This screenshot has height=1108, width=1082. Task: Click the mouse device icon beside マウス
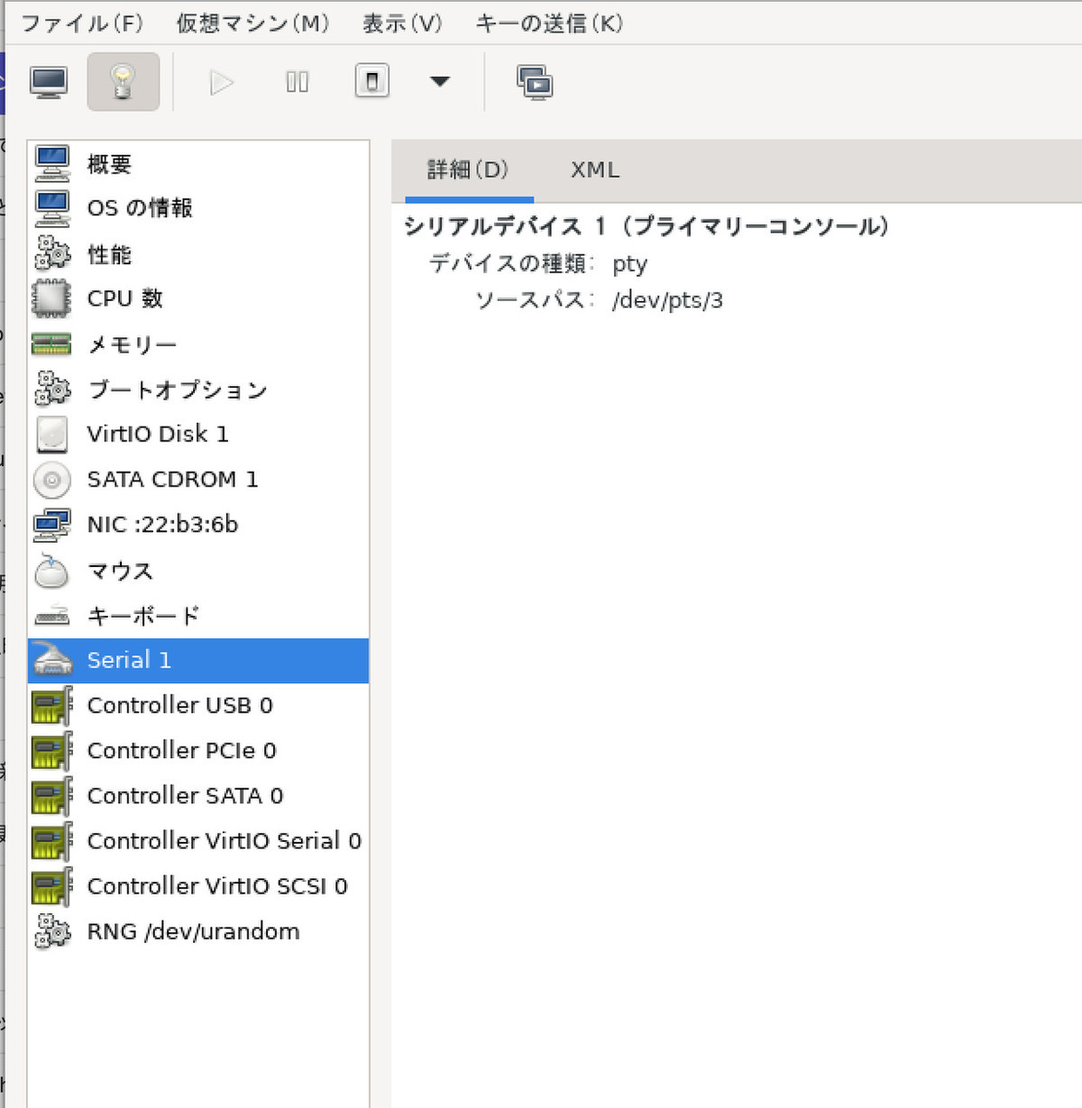pos(52,572)
